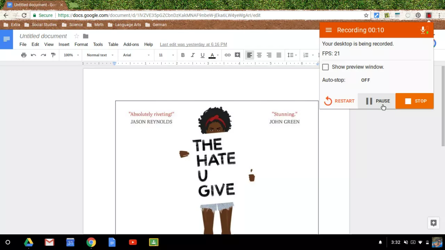445x250 pixels.
Task: Check Show preview window
Action: pos(325,67)
